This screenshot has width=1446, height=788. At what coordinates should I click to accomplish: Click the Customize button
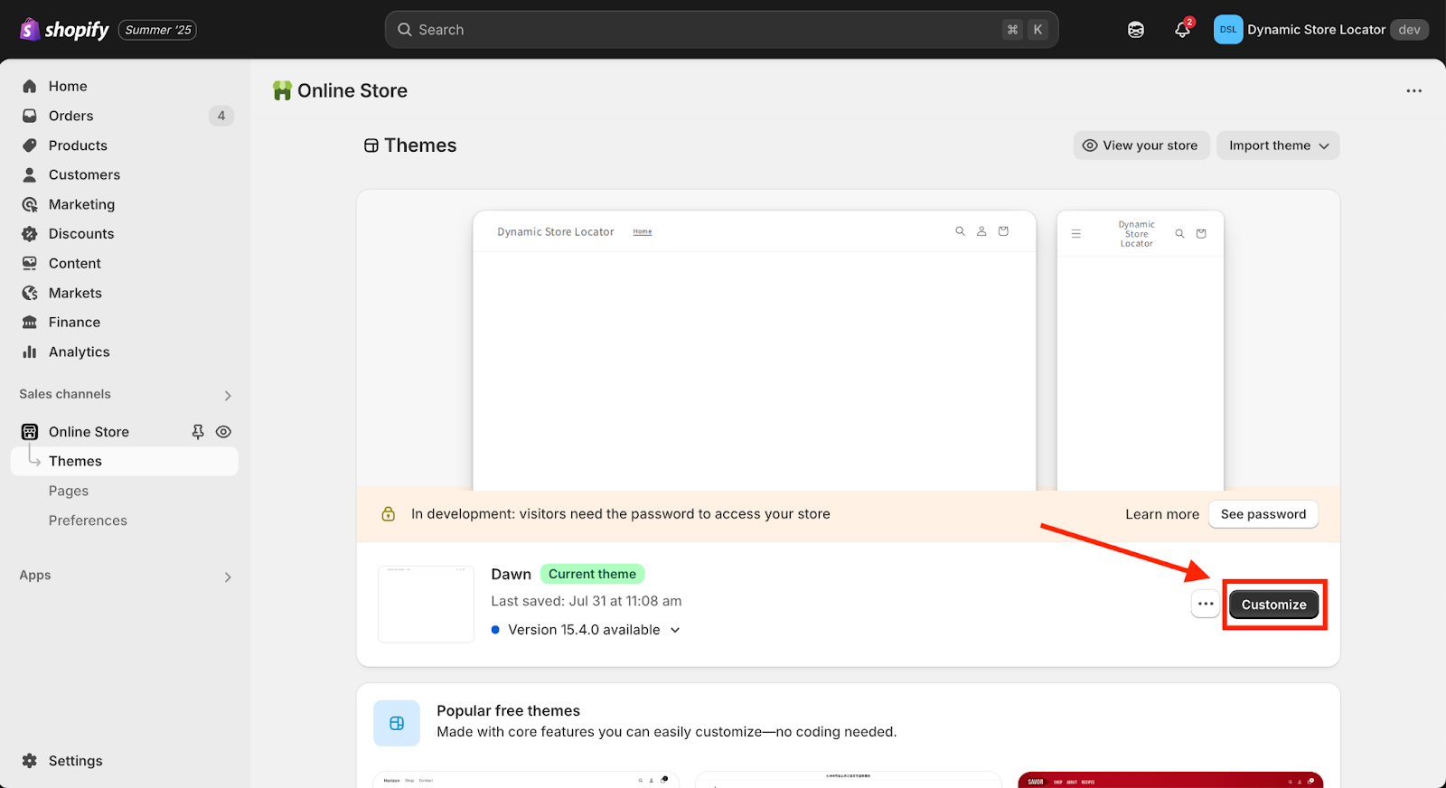[1273, 605]
